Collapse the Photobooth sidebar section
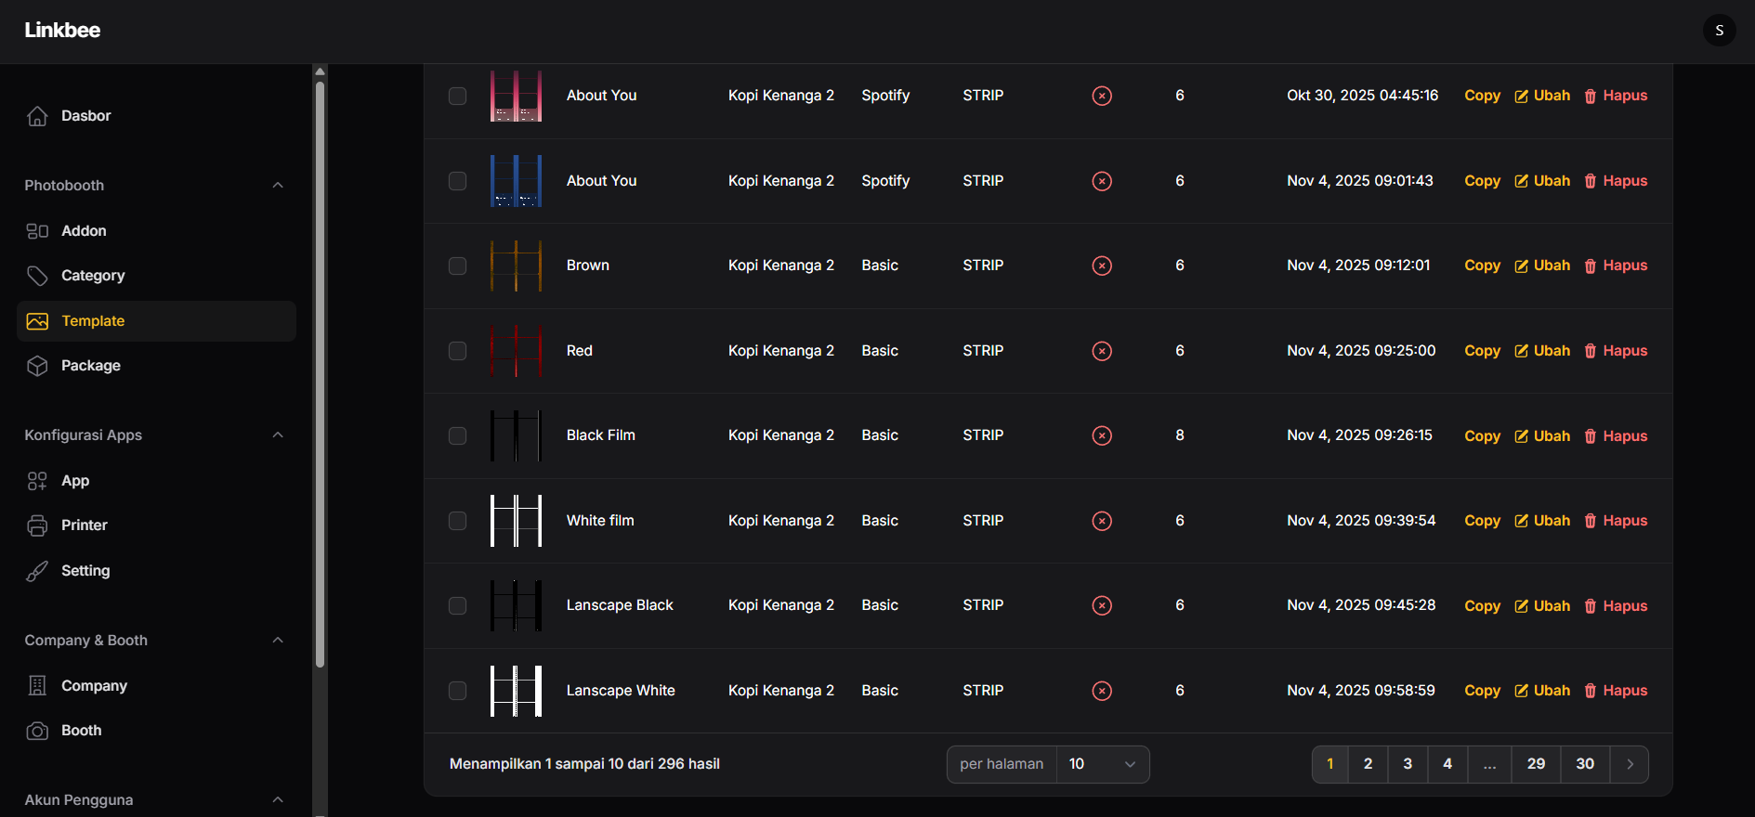The width and height of the screenshot is (1755, 817). [278, 185]
